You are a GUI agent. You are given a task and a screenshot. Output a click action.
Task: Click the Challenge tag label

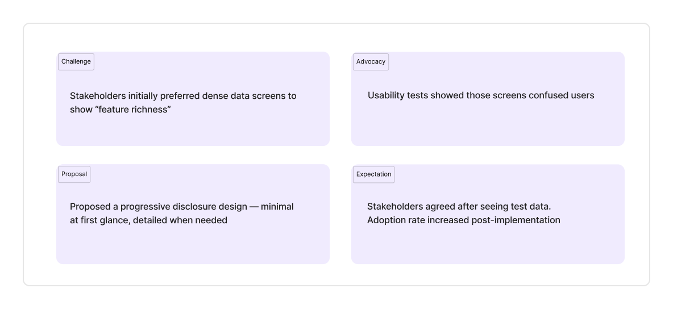76,62
